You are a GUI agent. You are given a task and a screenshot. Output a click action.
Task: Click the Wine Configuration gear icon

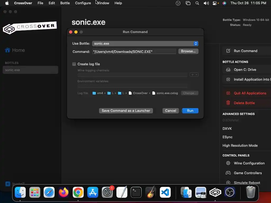tap(228, 163)
